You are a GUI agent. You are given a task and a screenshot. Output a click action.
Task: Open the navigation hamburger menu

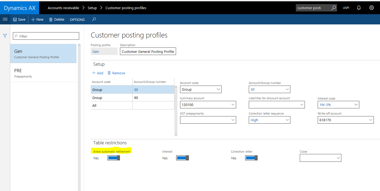click(5, 19)
